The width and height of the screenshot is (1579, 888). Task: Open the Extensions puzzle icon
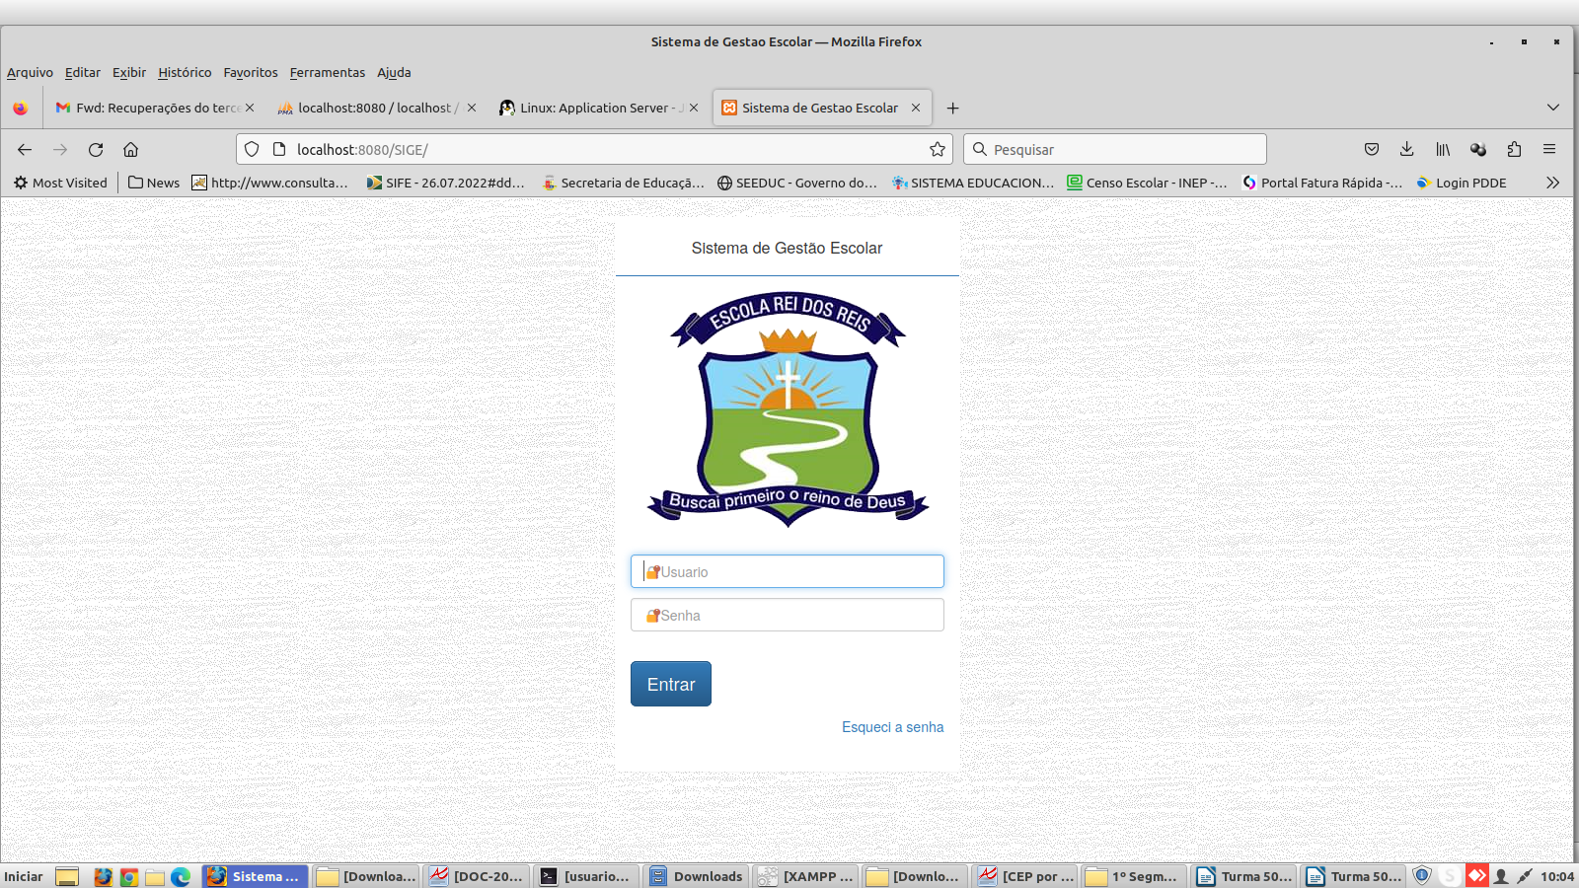[1514, 149]
